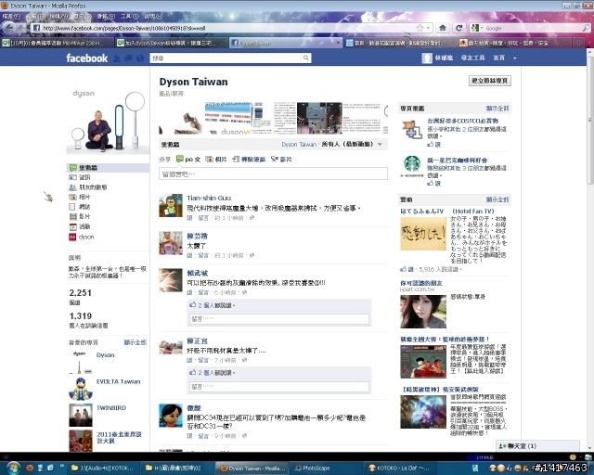Click the photo share option icon

tap(209, 159)
